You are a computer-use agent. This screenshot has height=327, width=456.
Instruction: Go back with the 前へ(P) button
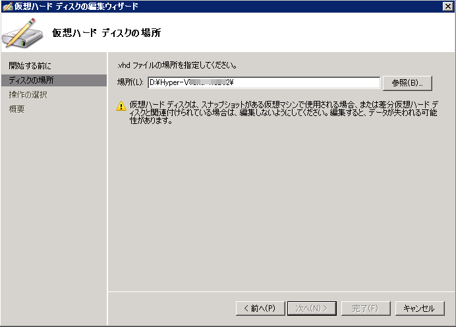(x=260, y=308)
